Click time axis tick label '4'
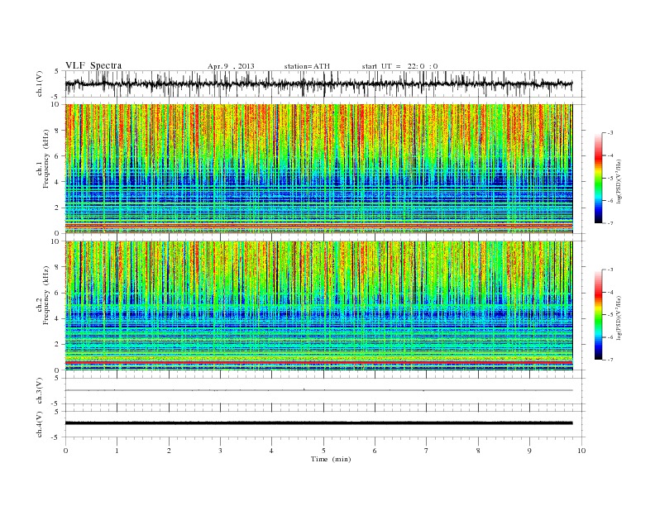 point(271,451)
